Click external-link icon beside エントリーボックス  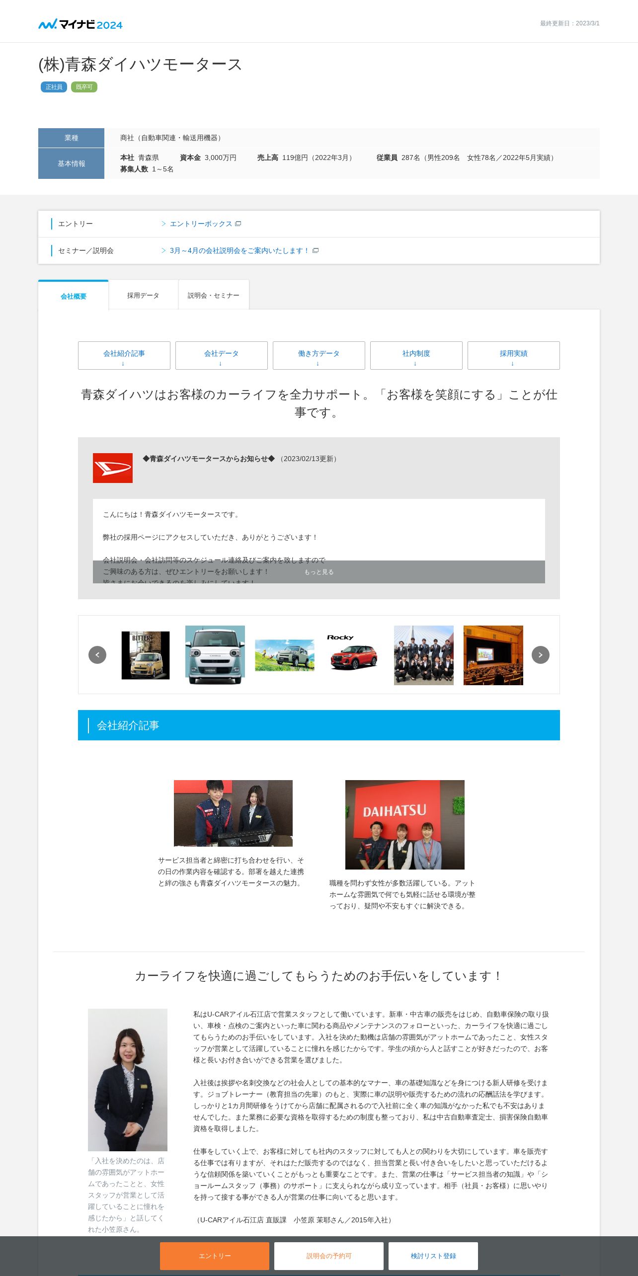(x=238, y=224)
